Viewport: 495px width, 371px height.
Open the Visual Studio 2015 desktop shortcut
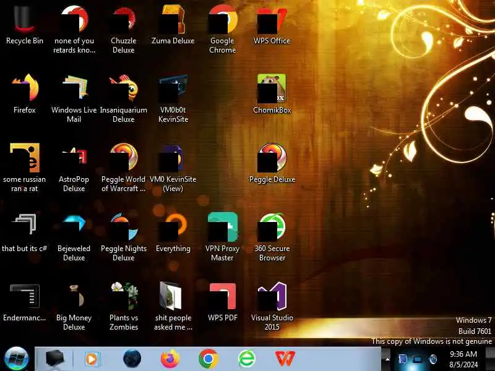pos(272,306)
